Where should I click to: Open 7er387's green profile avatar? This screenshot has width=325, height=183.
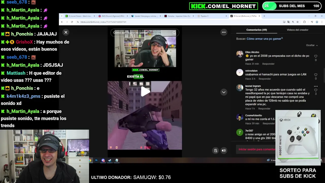tap(240, 132)
